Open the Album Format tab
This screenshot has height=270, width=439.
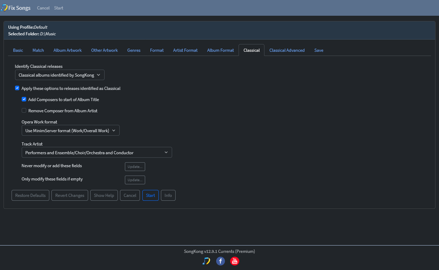click(220, 50)
